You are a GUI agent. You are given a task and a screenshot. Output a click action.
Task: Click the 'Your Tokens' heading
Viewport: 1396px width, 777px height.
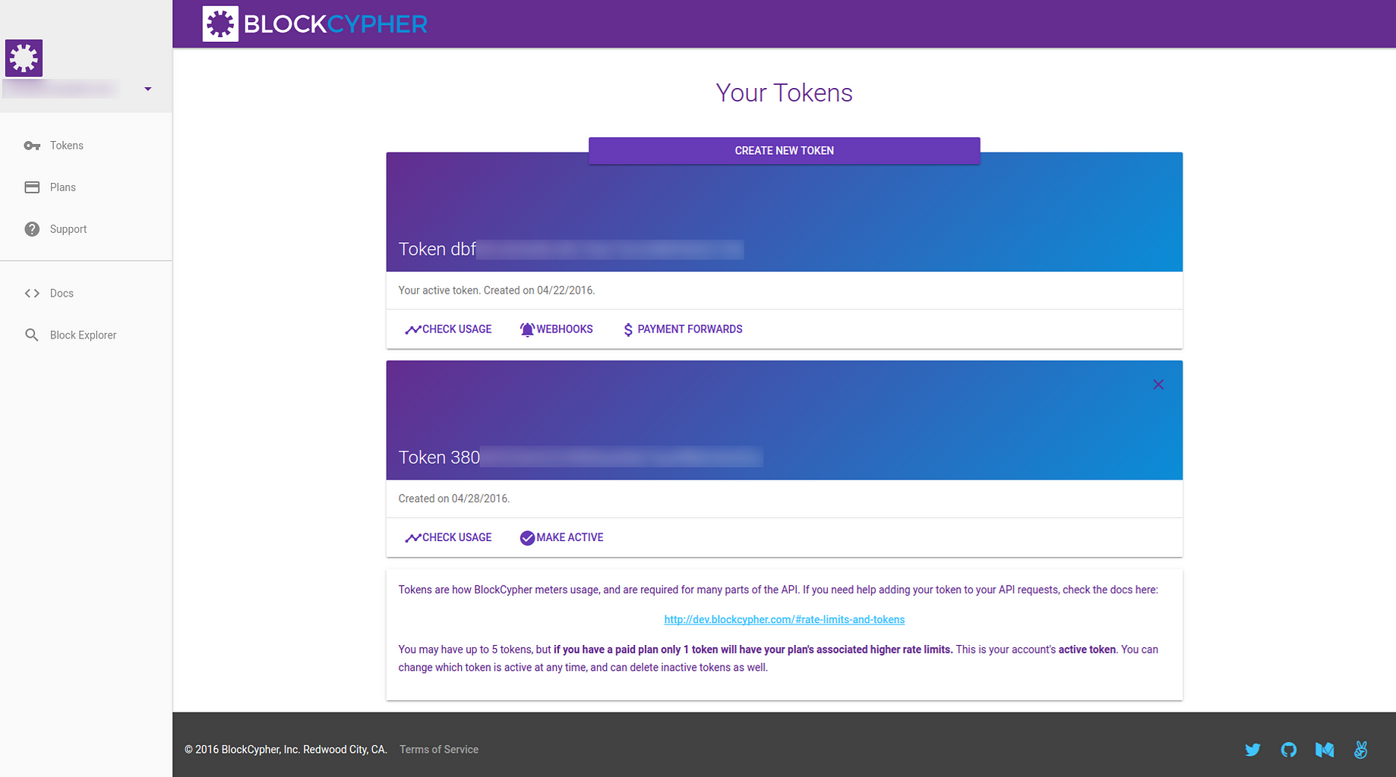tap(784, 93)
